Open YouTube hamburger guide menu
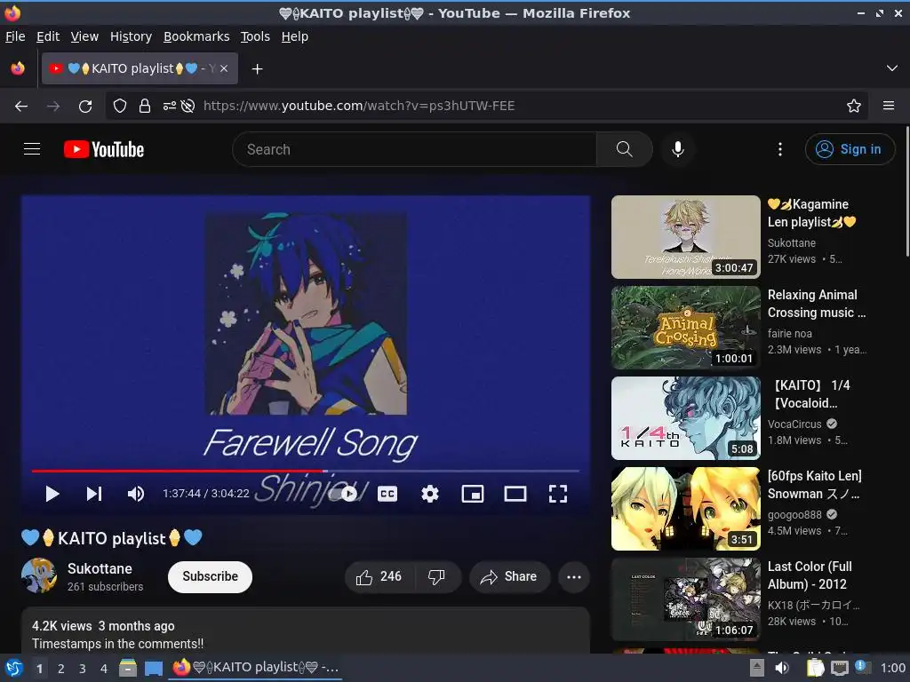The image size is (910, 682). (32, 149)
